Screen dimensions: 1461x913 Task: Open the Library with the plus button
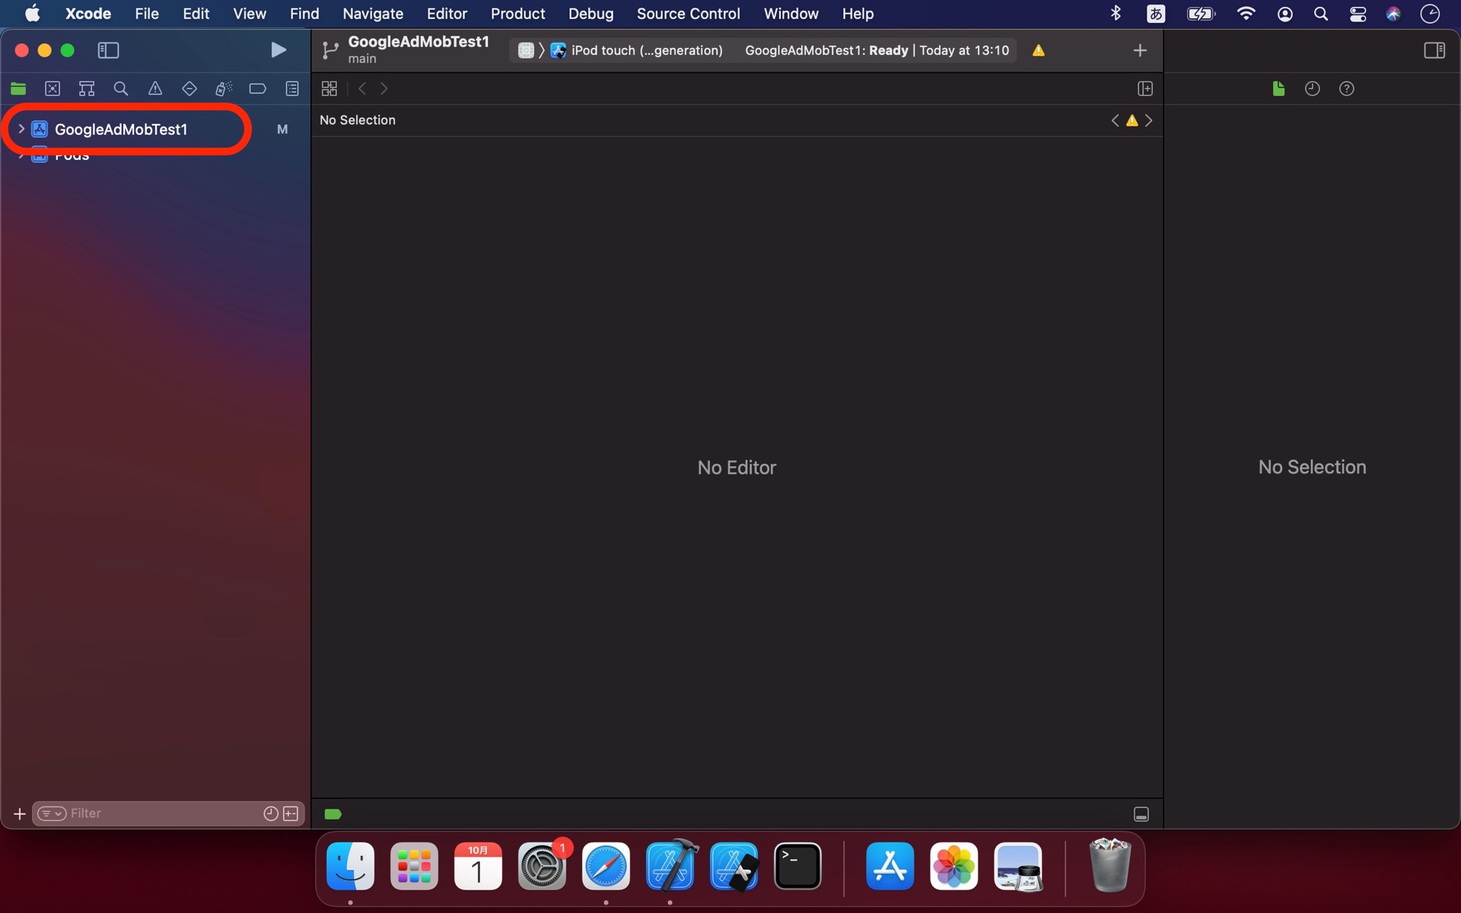1140,50
